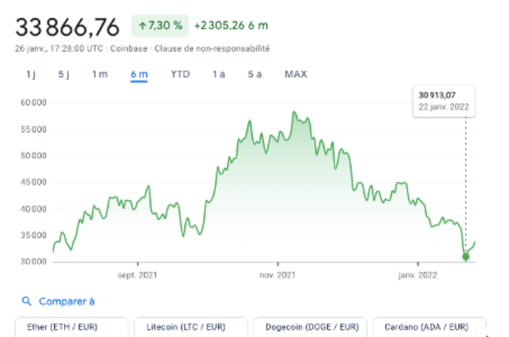The height and width of the screenshot is (337, 509).
Task: Switch chart to YTD range
Action: pos(180,74)
